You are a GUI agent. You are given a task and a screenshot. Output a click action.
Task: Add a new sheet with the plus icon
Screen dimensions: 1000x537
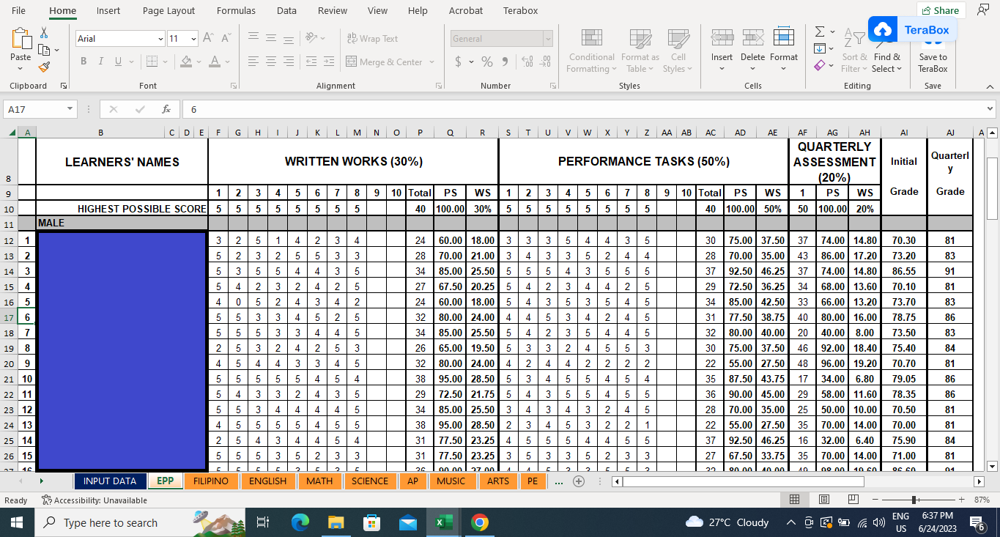click(x=579, y=481)
